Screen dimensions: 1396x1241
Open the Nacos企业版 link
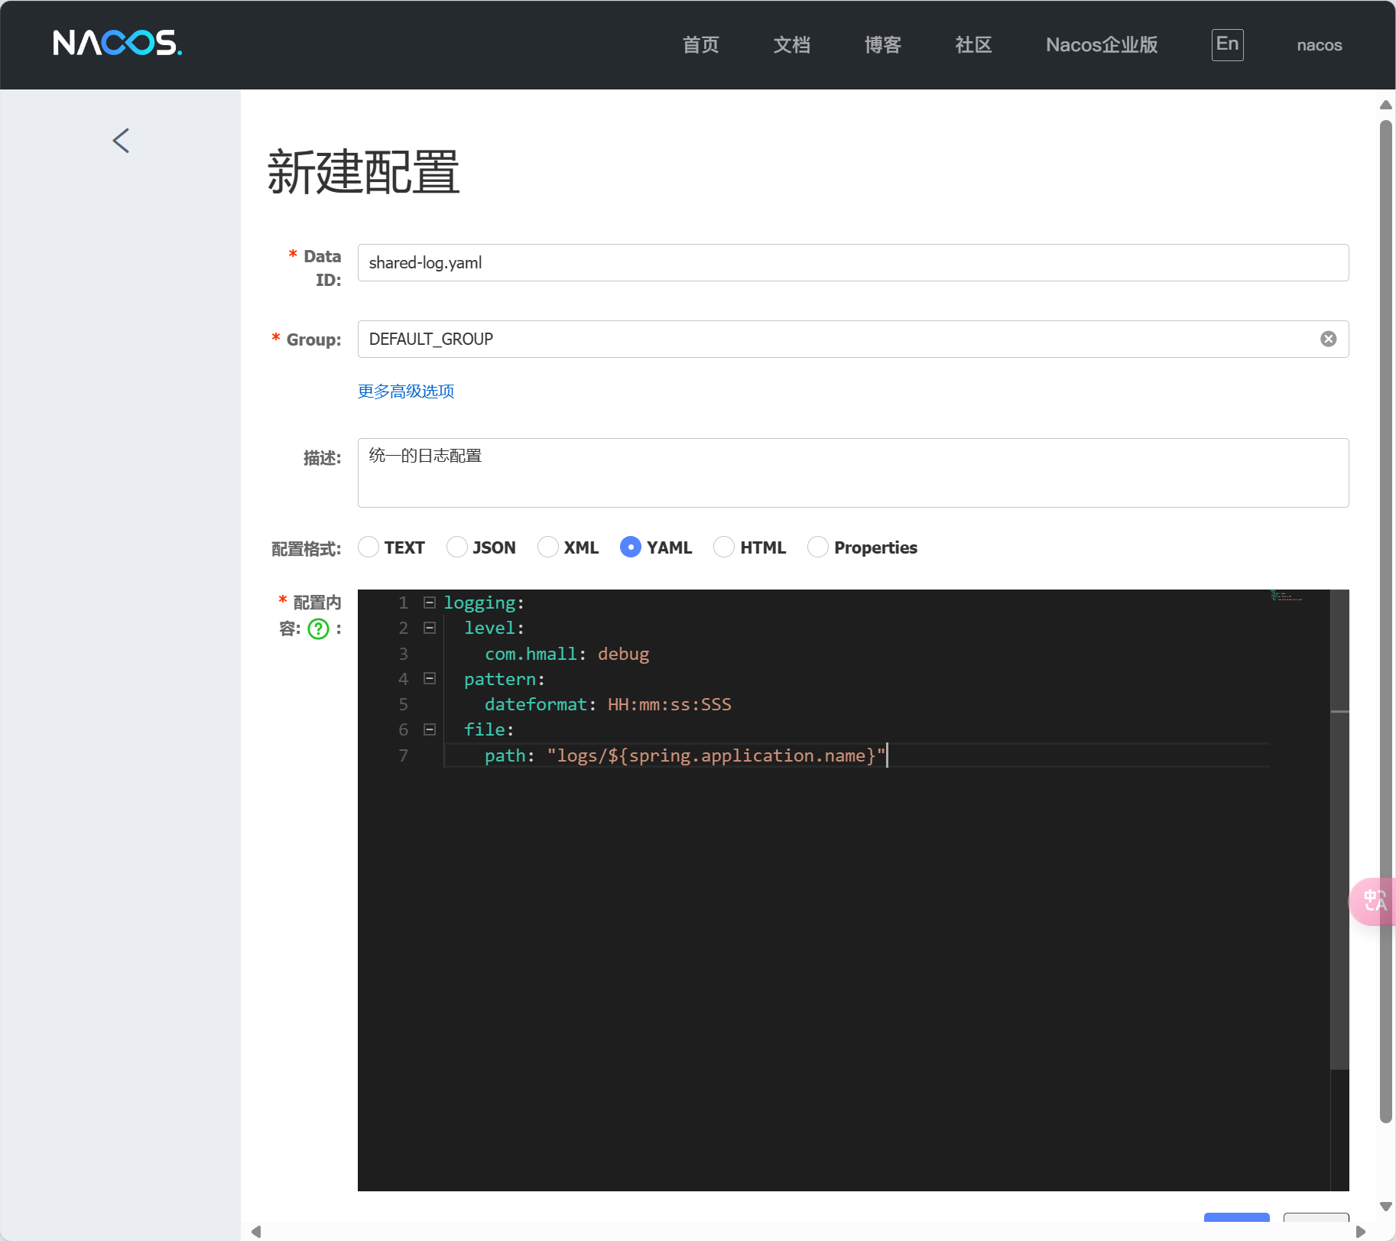(1101, 45)
